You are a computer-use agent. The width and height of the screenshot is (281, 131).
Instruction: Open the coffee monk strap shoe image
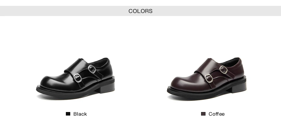click(207, 78)
